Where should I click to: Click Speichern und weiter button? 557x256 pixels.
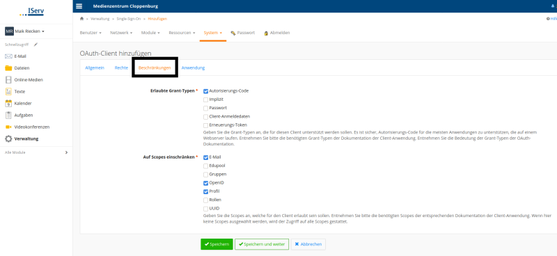pos(262,244)
